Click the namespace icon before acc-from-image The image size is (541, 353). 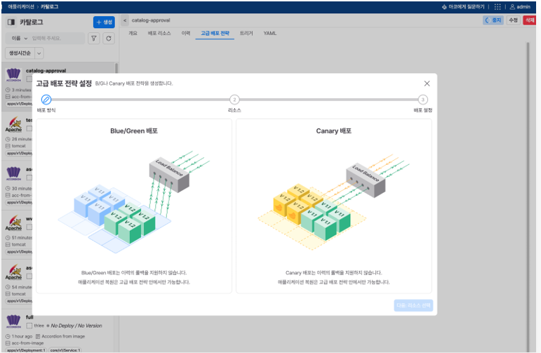[x=8, y=343]
